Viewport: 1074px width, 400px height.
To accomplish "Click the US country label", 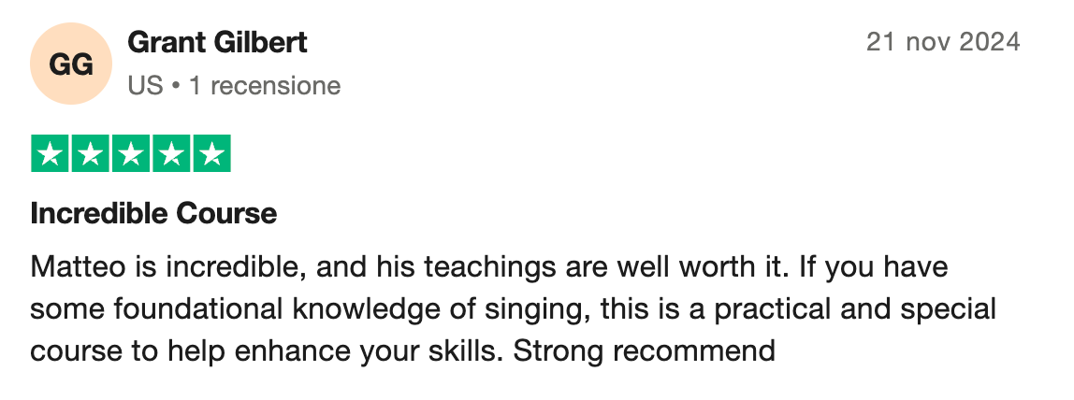I will pyautogui.click(x=145, y=85).
